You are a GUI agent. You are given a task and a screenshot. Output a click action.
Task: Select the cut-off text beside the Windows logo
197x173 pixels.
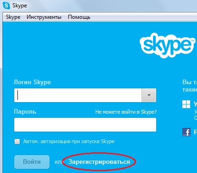tap(195, 104)
